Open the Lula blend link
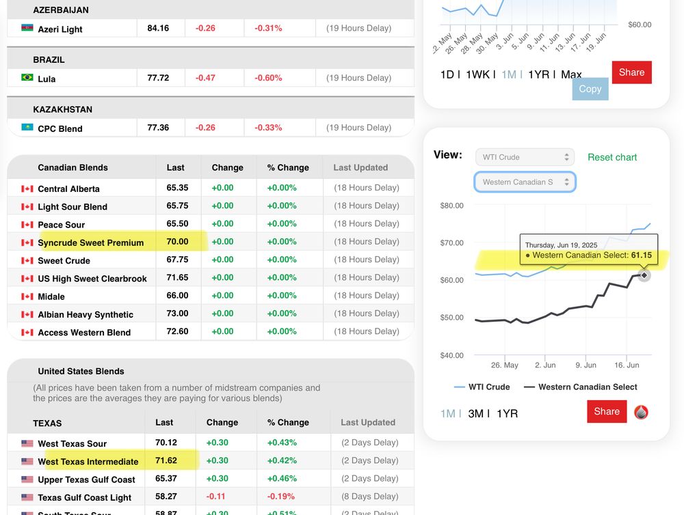This screenshot has width=684, height=515. click(47, 79)
